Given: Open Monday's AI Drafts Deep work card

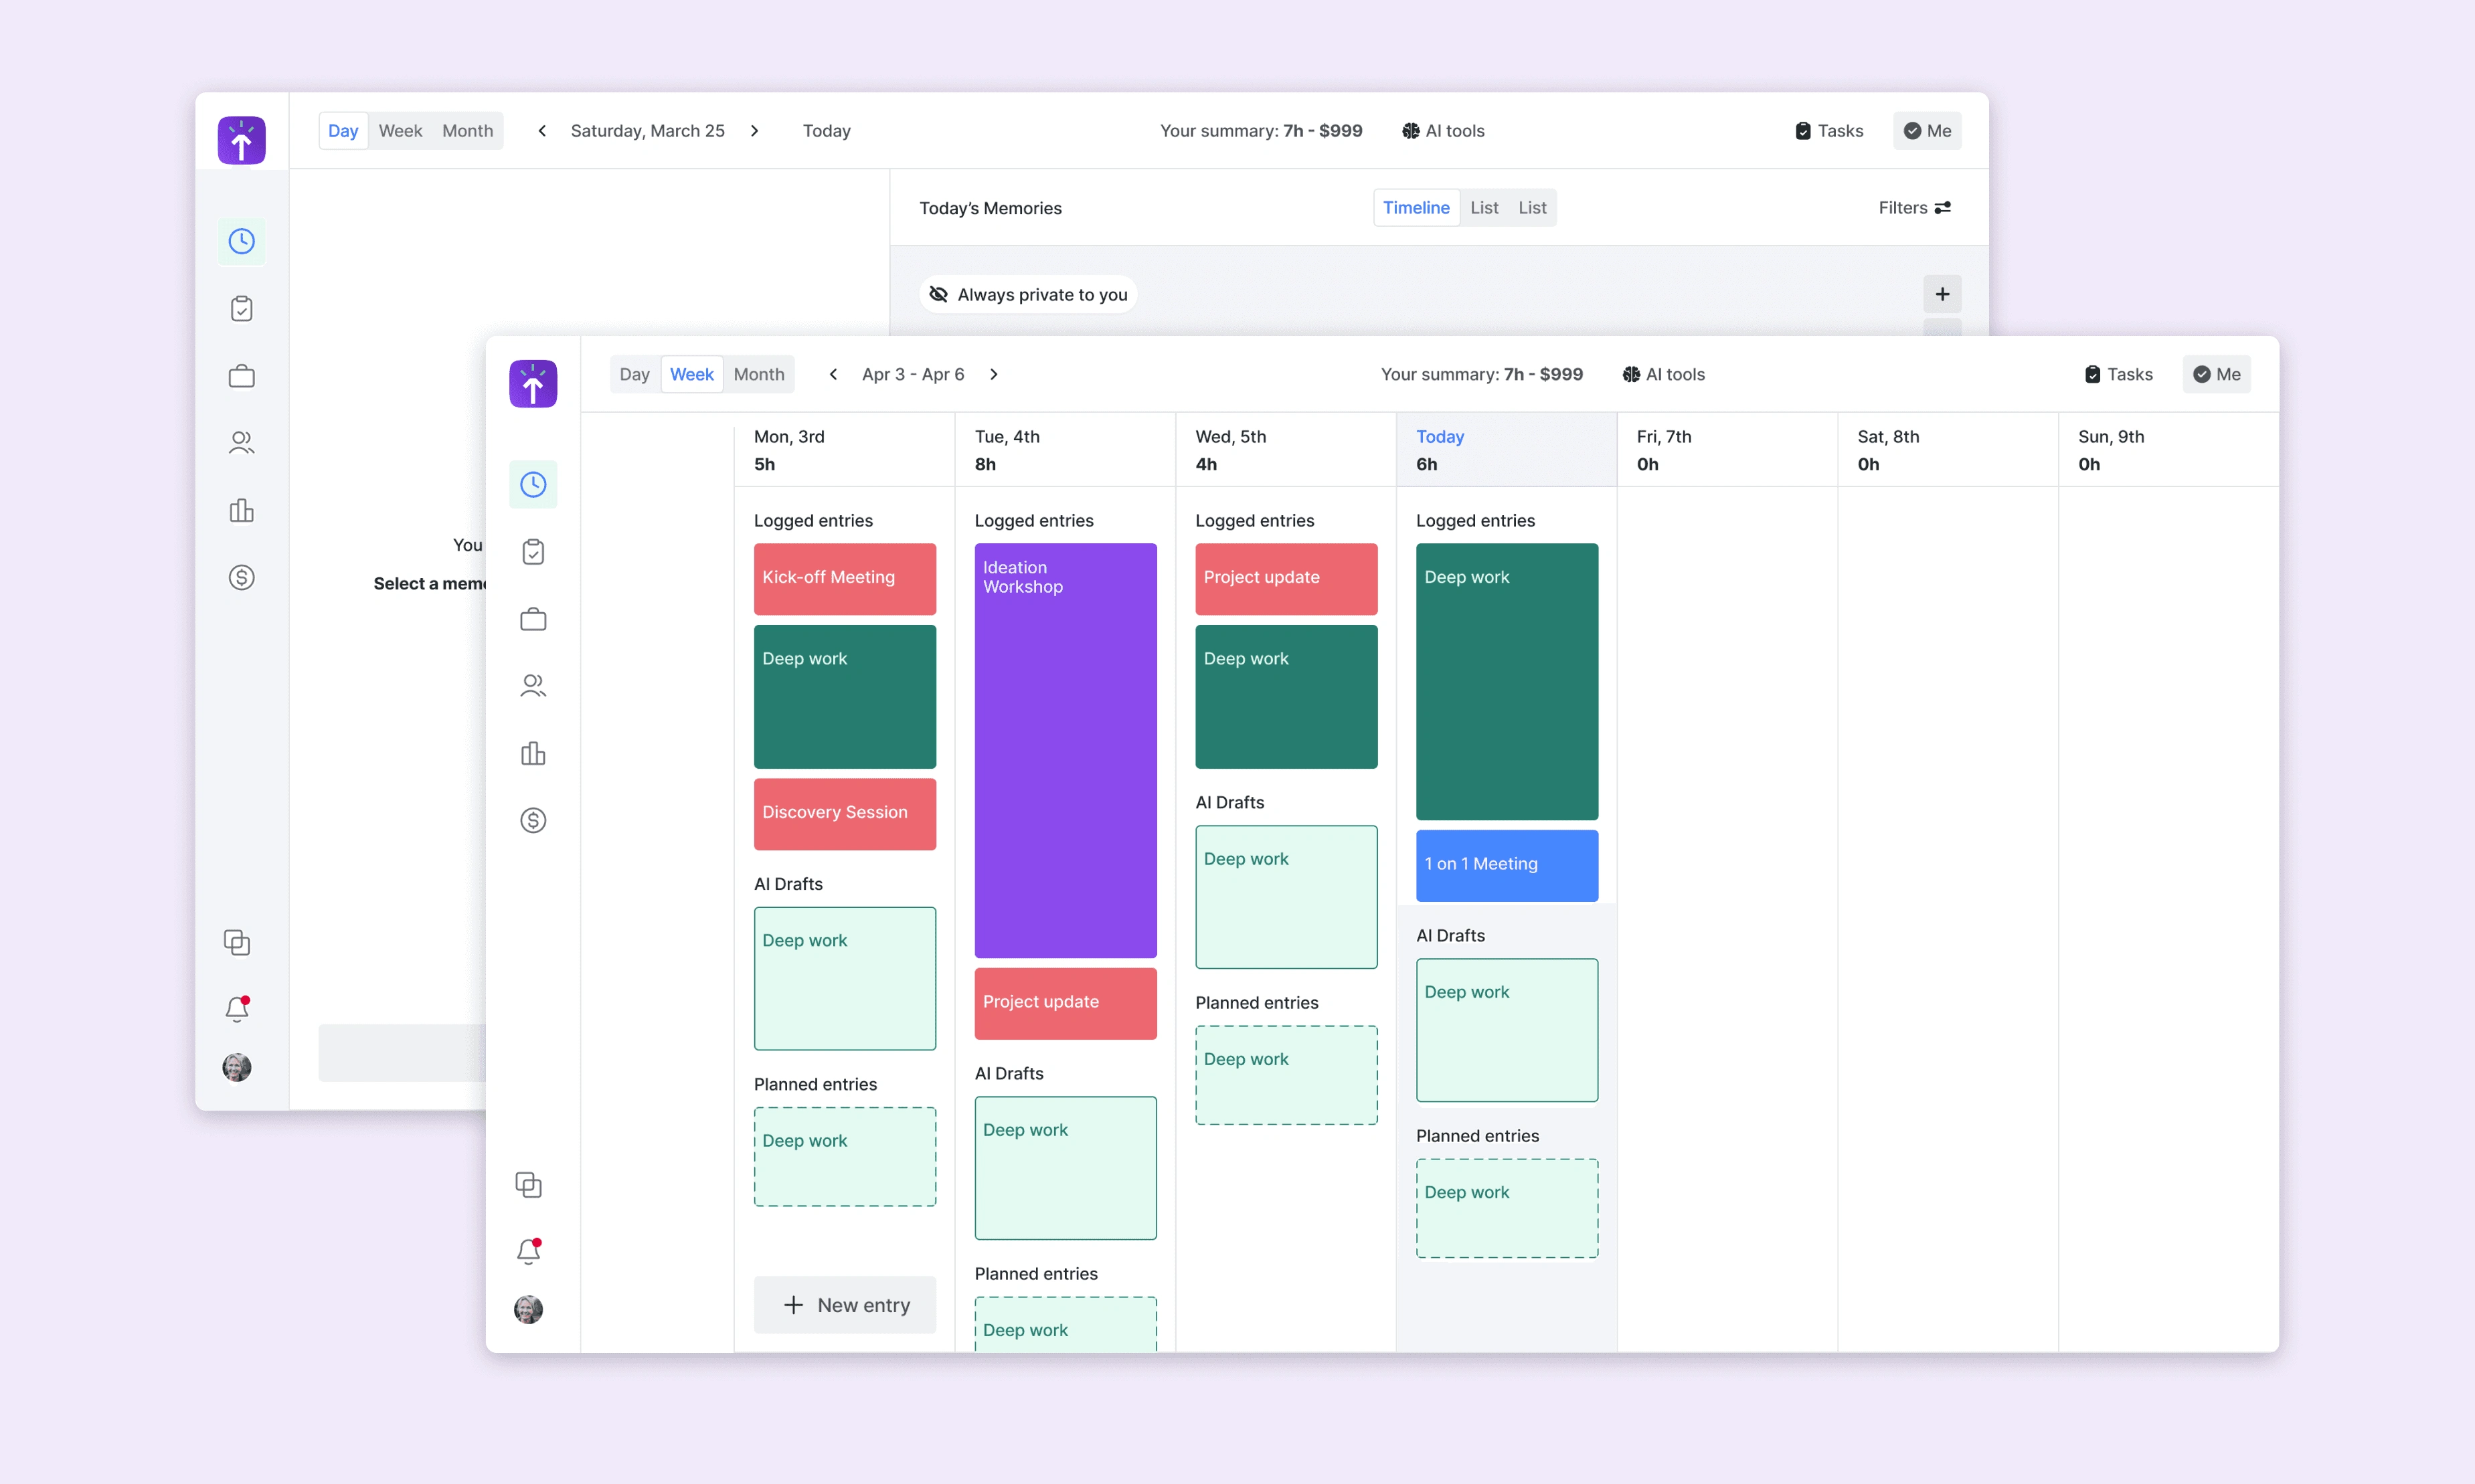Looking at the screenshot, I should 845,979.
